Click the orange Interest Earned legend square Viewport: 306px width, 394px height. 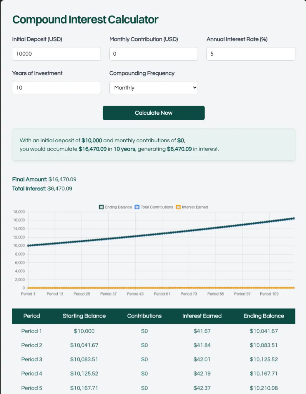pyautogui.click(x=178, y=207)
